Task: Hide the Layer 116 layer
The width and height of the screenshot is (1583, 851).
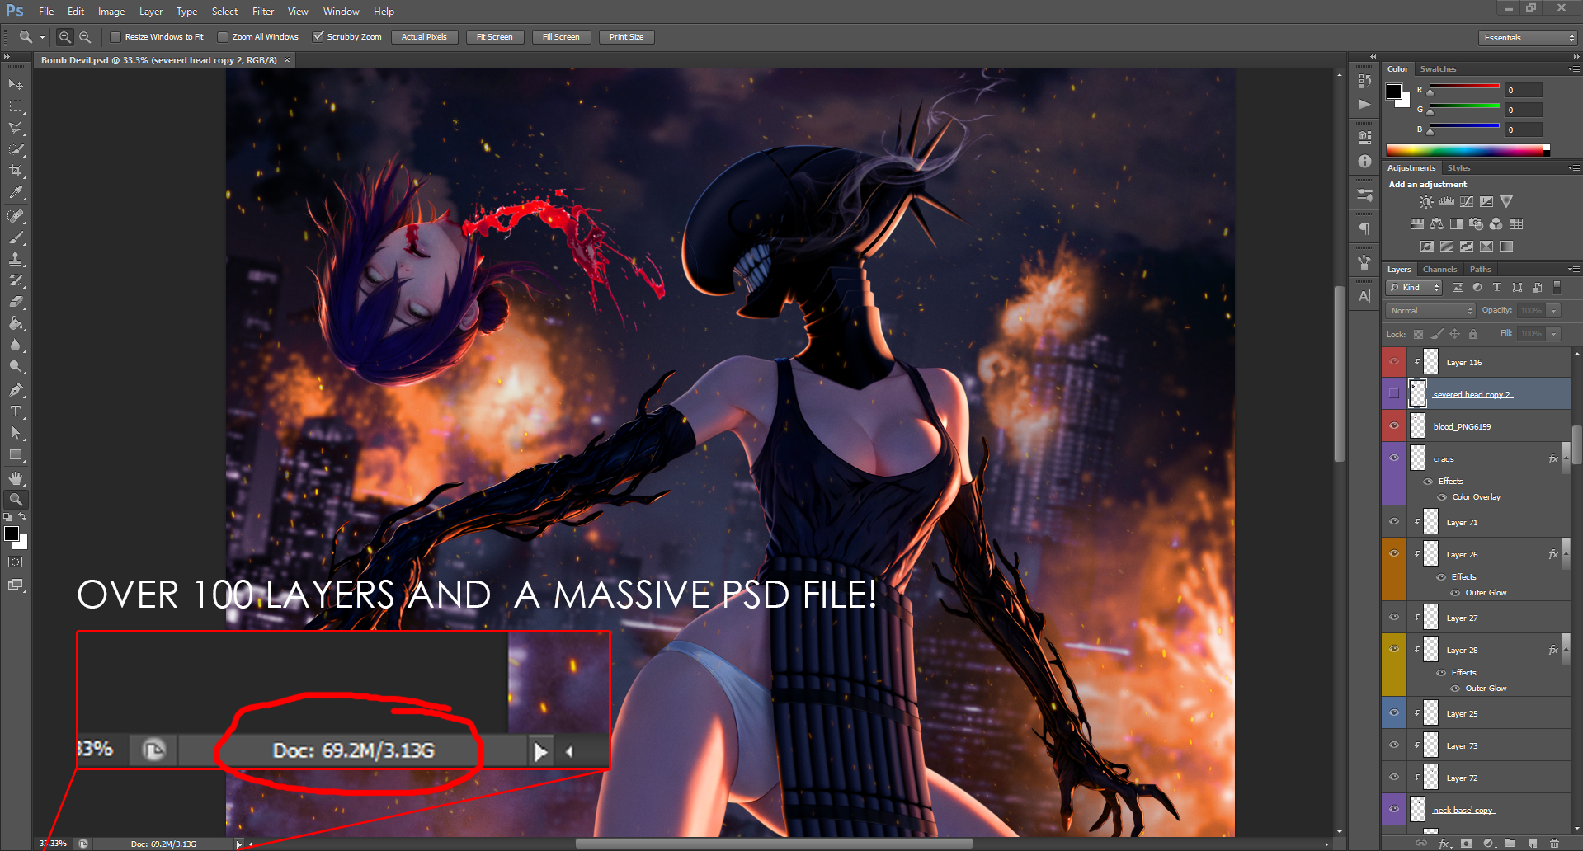Action: pyautogui.click(x=1394, y=362)
